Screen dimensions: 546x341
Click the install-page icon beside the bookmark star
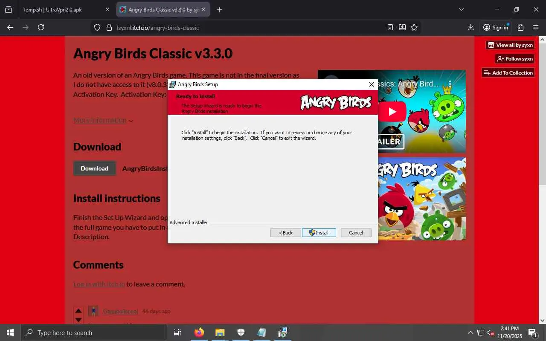(x=402, y=27)
